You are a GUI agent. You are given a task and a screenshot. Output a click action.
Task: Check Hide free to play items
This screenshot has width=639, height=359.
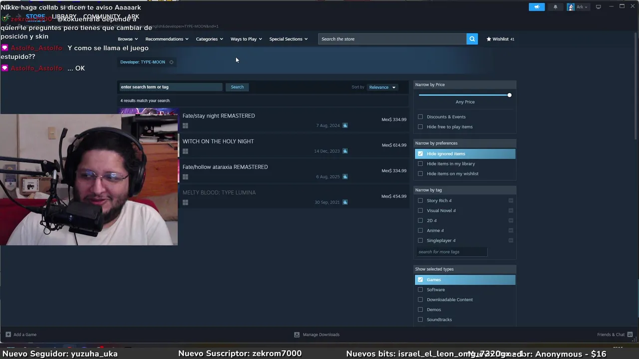click(420, 127)
